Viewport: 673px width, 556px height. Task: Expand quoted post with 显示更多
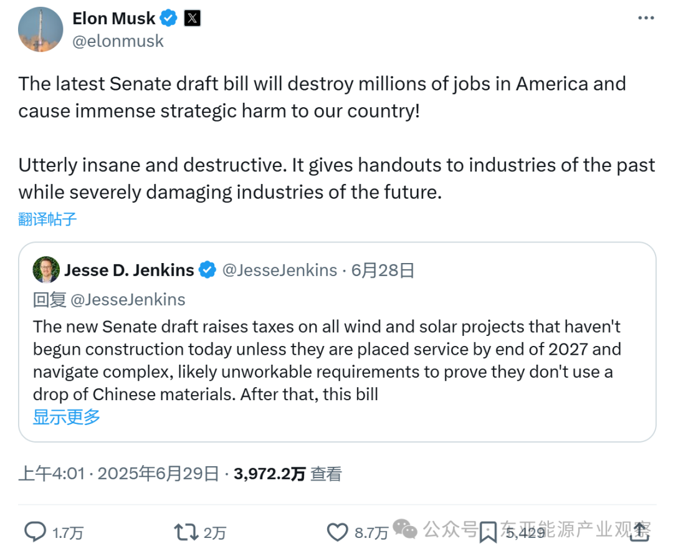coord(67,417)
